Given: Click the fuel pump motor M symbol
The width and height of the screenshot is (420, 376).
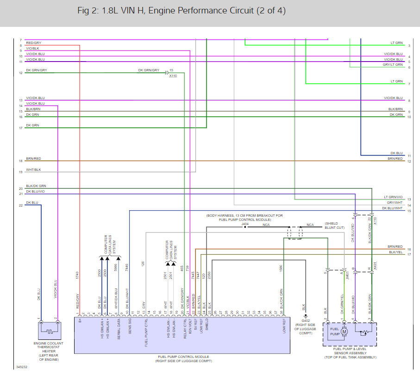Looking at the screenshot, I should click(344, 332).
